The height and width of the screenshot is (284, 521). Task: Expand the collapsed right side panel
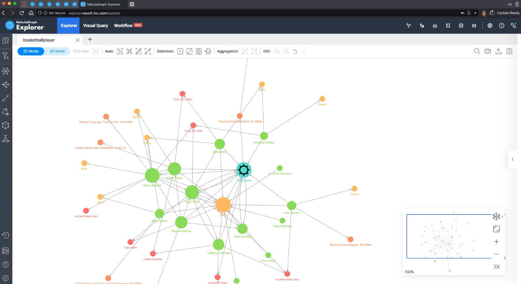[513, 159]
